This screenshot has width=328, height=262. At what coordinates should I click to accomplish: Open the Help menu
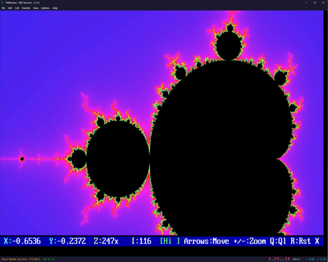(55, 8)
